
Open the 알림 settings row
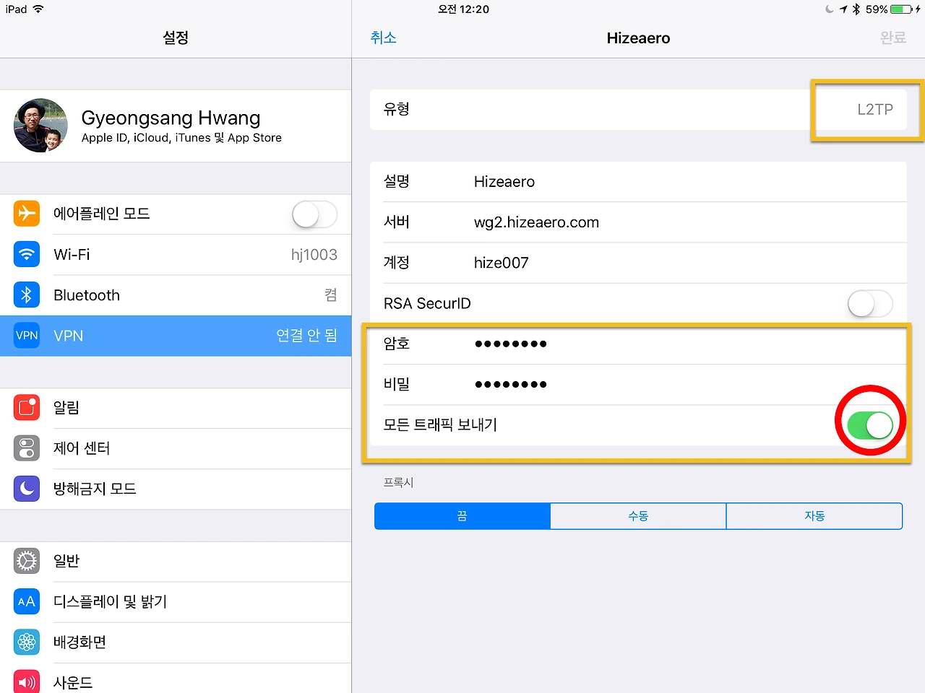[176, 407]
